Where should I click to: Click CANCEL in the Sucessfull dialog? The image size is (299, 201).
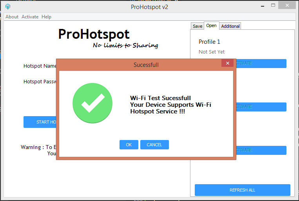click(x=154, y=145)
